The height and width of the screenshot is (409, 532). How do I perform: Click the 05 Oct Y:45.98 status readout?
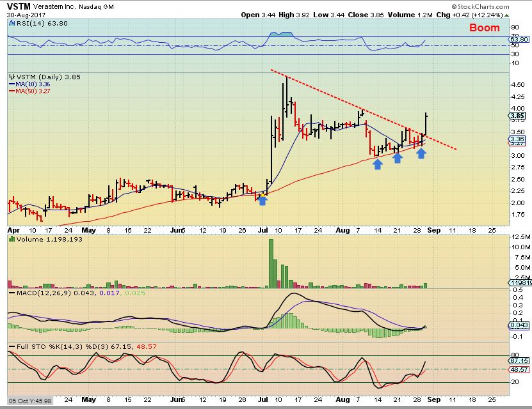(x=30, y=401)
